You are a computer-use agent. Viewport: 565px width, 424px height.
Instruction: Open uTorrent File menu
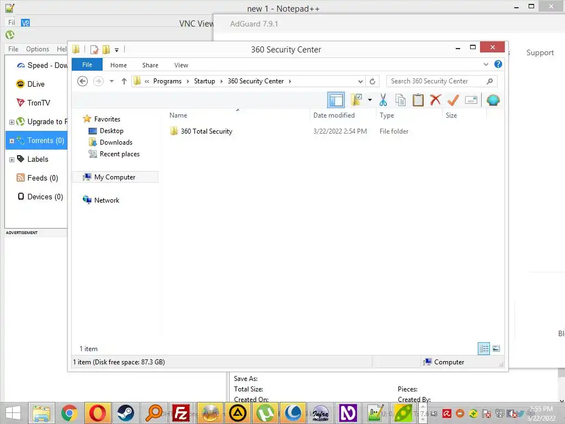[13, 49]
